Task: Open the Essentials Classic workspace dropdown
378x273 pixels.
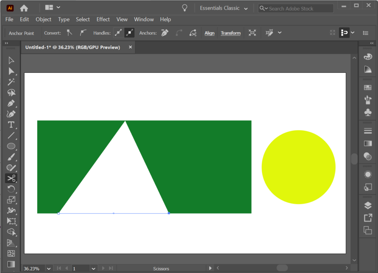Action: click(x=223, y=8)
